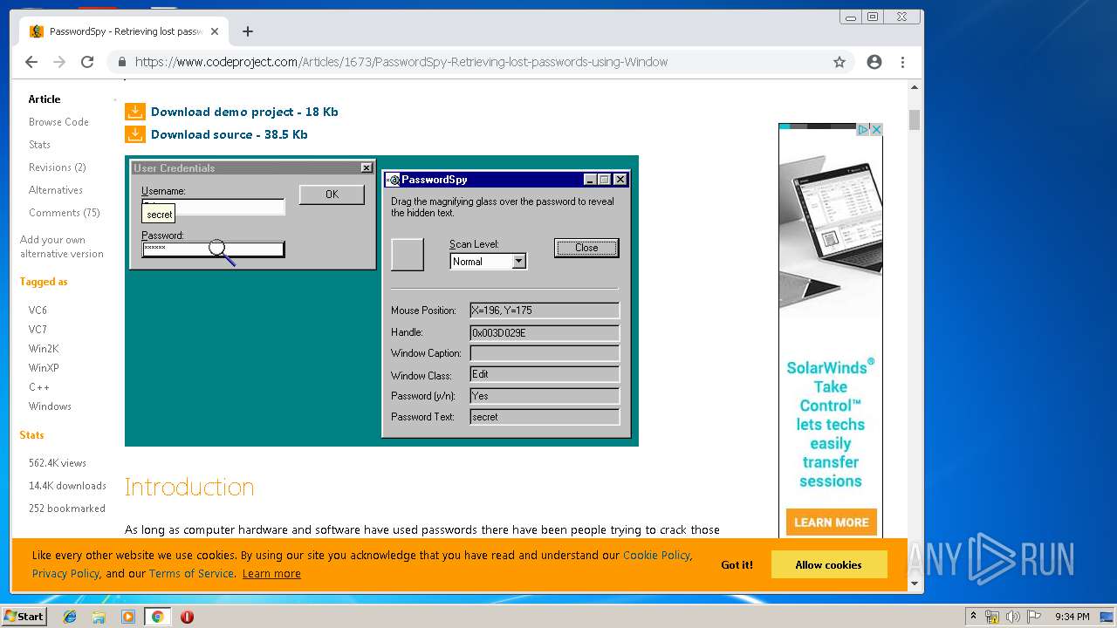Download source - 38.5 Kb
Screen dimensions: 1117x628
point(230,134)
